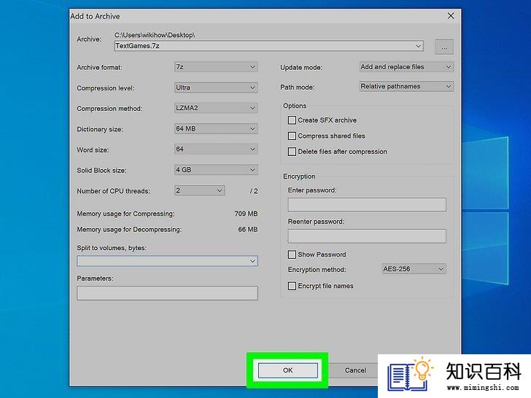The image size is (531, 398).
Task: Click the 'Encryption' group label
Action: (x=299, y=176)
